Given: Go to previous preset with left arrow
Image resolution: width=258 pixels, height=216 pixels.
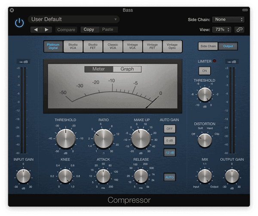Looking at the screenshot, I should 36,30.
